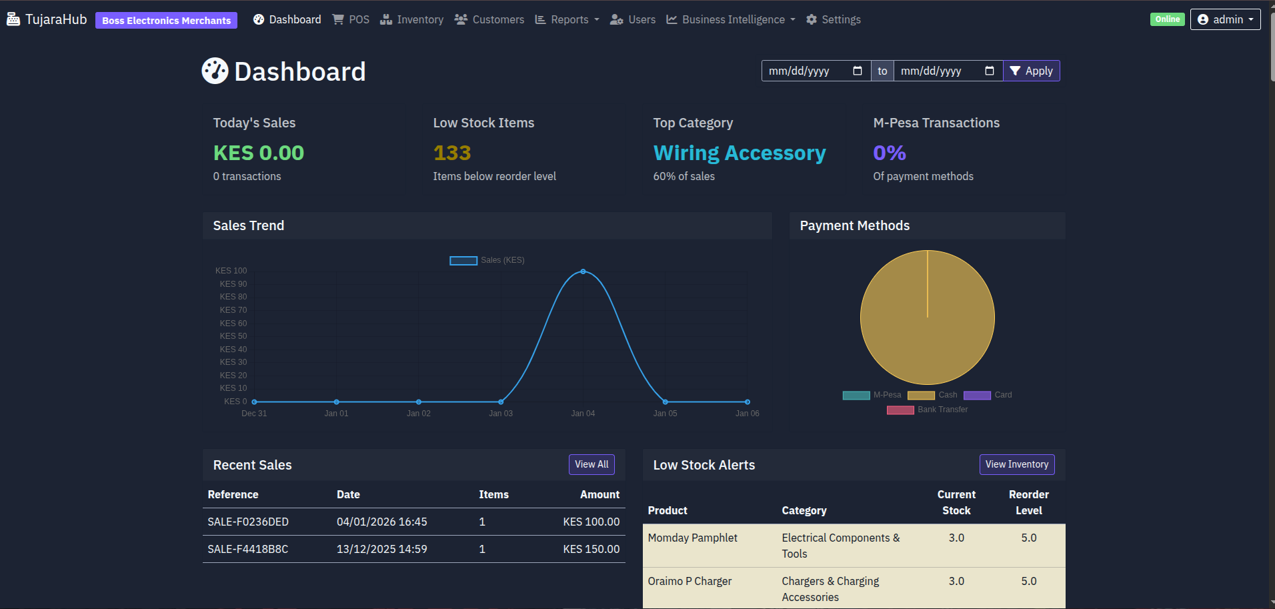
Task: Open the Business Intelligence dropdown
Action: [x=730, y=19]
